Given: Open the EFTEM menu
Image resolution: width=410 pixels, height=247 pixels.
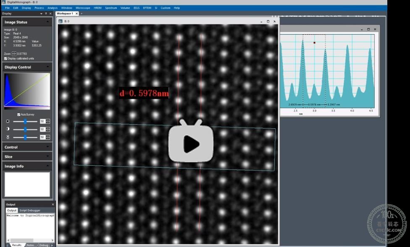Looking at the screenshot, I should [147, 8].
